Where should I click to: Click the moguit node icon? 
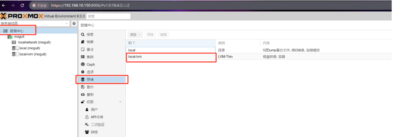(x=10, y=37)
